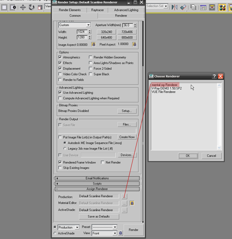Click OK in Choose Renderer dialog
Screen dimensions: 232x239
pyautogui.click(x=188, y=156)
